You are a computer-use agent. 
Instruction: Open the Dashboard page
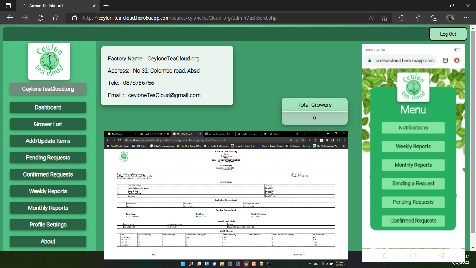point(48,107)
